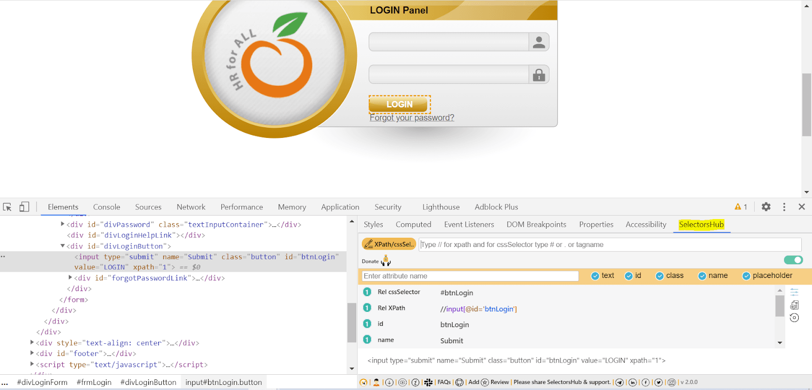Click the orange SelectorsHub logo icon in footer

coord(363,382)
